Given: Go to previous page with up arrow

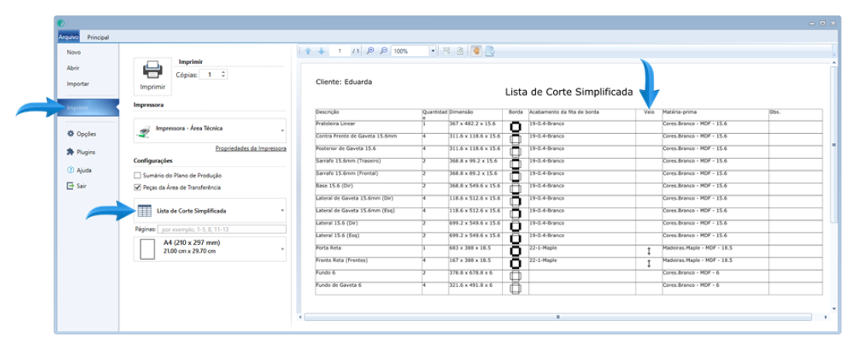Looking at the screenshot, I should click(x=308, y=51).
